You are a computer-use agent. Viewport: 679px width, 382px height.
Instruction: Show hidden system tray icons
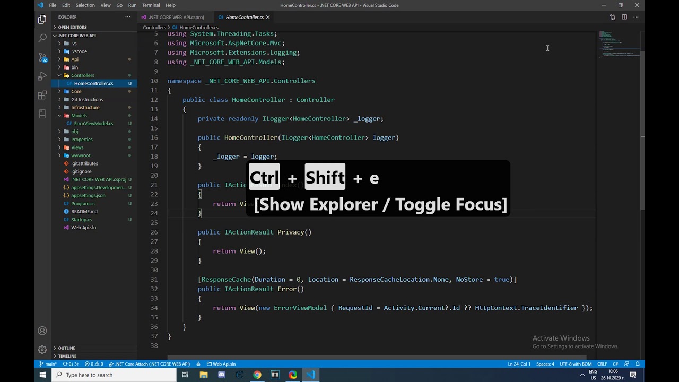click(x=582, y=375)
